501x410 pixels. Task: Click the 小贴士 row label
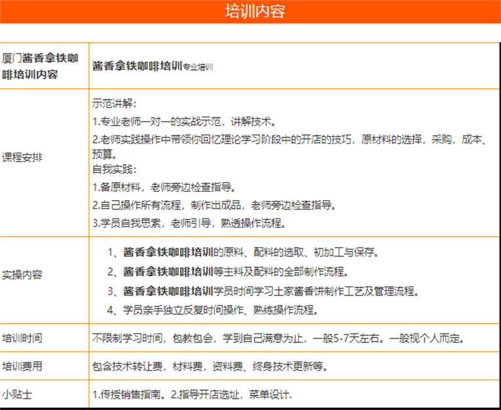pos(17,394)
